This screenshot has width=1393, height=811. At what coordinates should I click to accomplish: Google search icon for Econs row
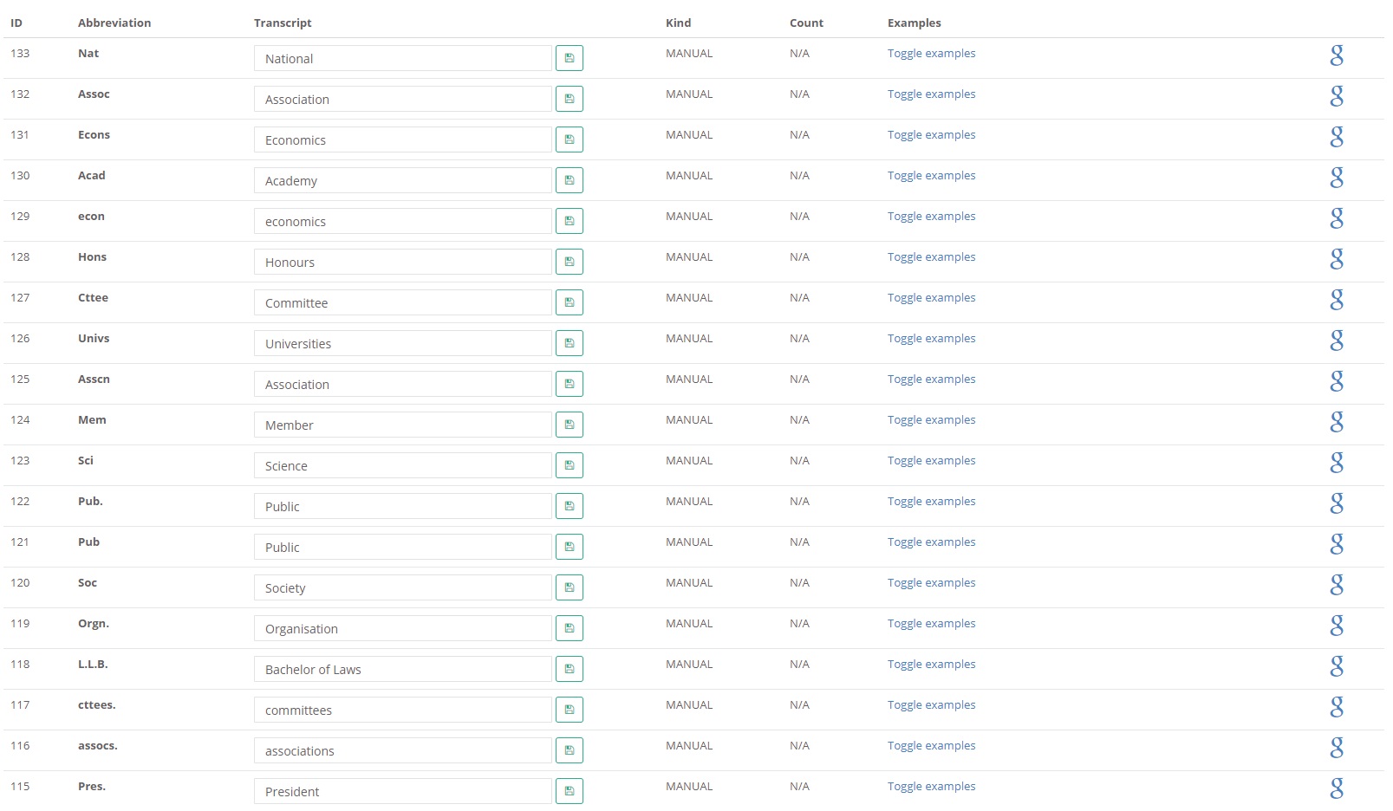1337,137
